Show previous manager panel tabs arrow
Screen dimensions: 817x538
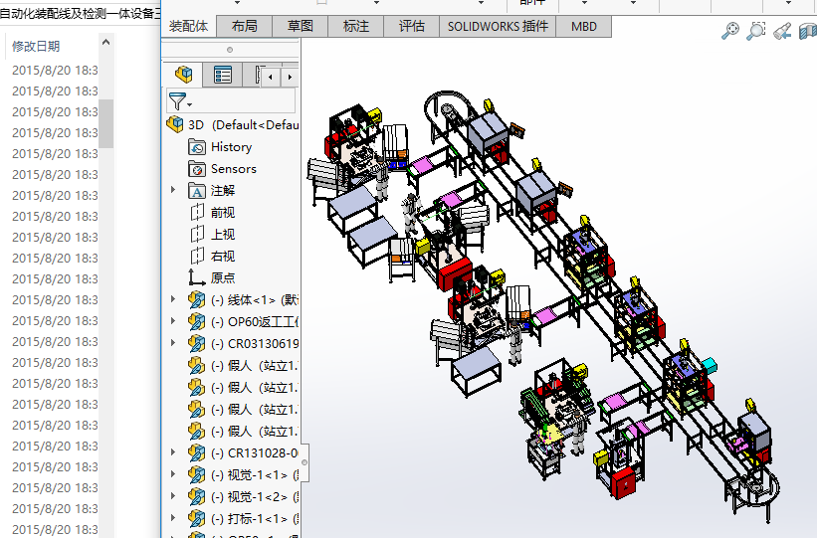click(x=271, y=78)
